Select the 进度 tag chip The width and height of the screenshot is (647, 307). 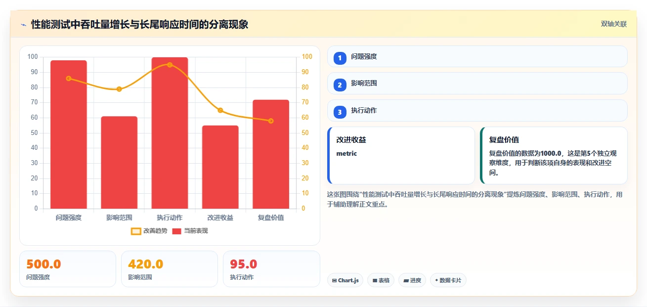tap(412, 280)
